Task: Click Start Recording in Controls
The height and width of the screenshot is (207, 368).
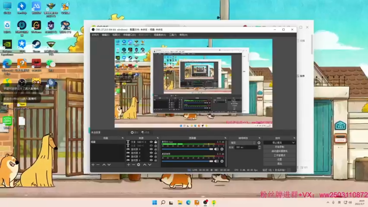Action: click(x=279, y=147)
